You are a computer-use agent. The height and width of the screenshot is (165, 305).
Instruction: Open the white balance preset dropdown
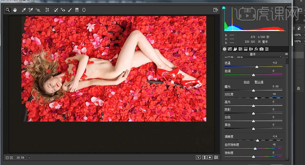(x=280, y=57)
